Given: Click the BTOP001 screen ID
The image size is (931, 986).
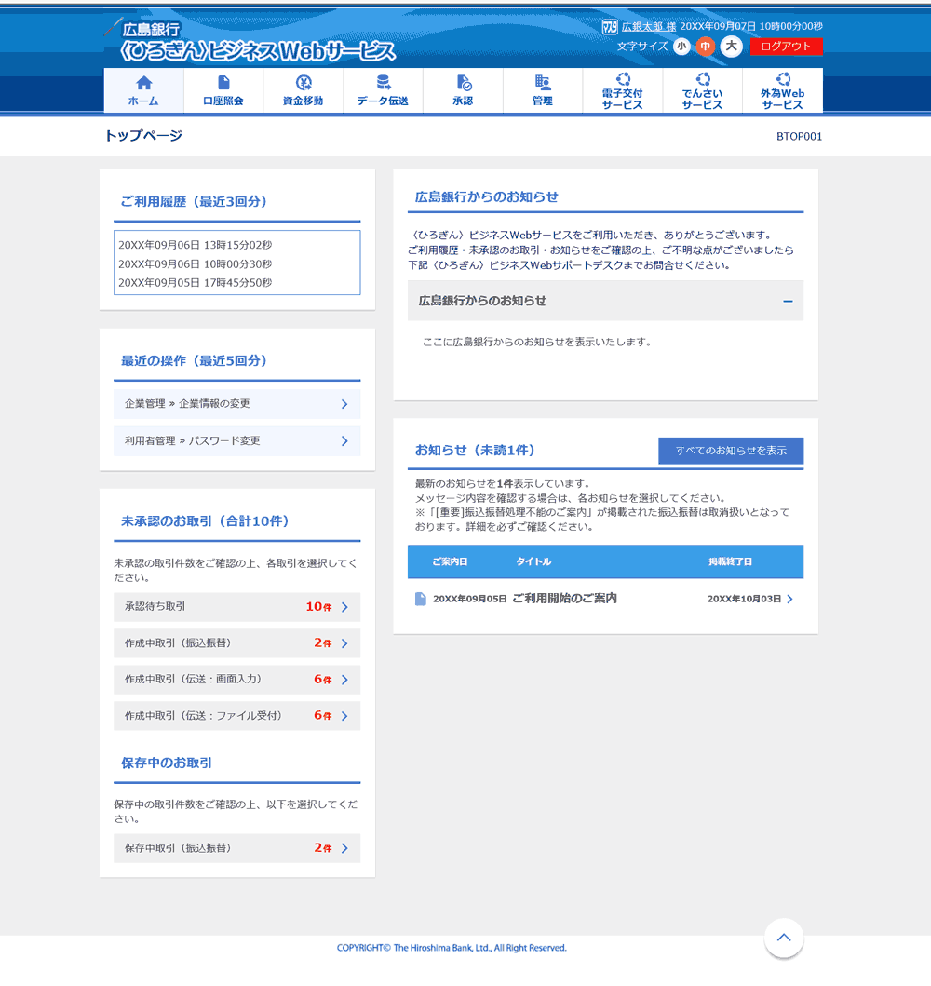Looking at the screenshot, I should [x=799, y=137].
